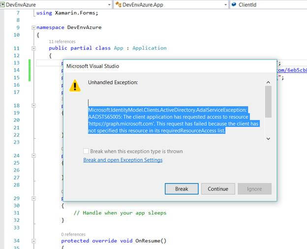Click '0 references' CodeLens above OnResume
The image size is (307, 249).
[73, 234]
